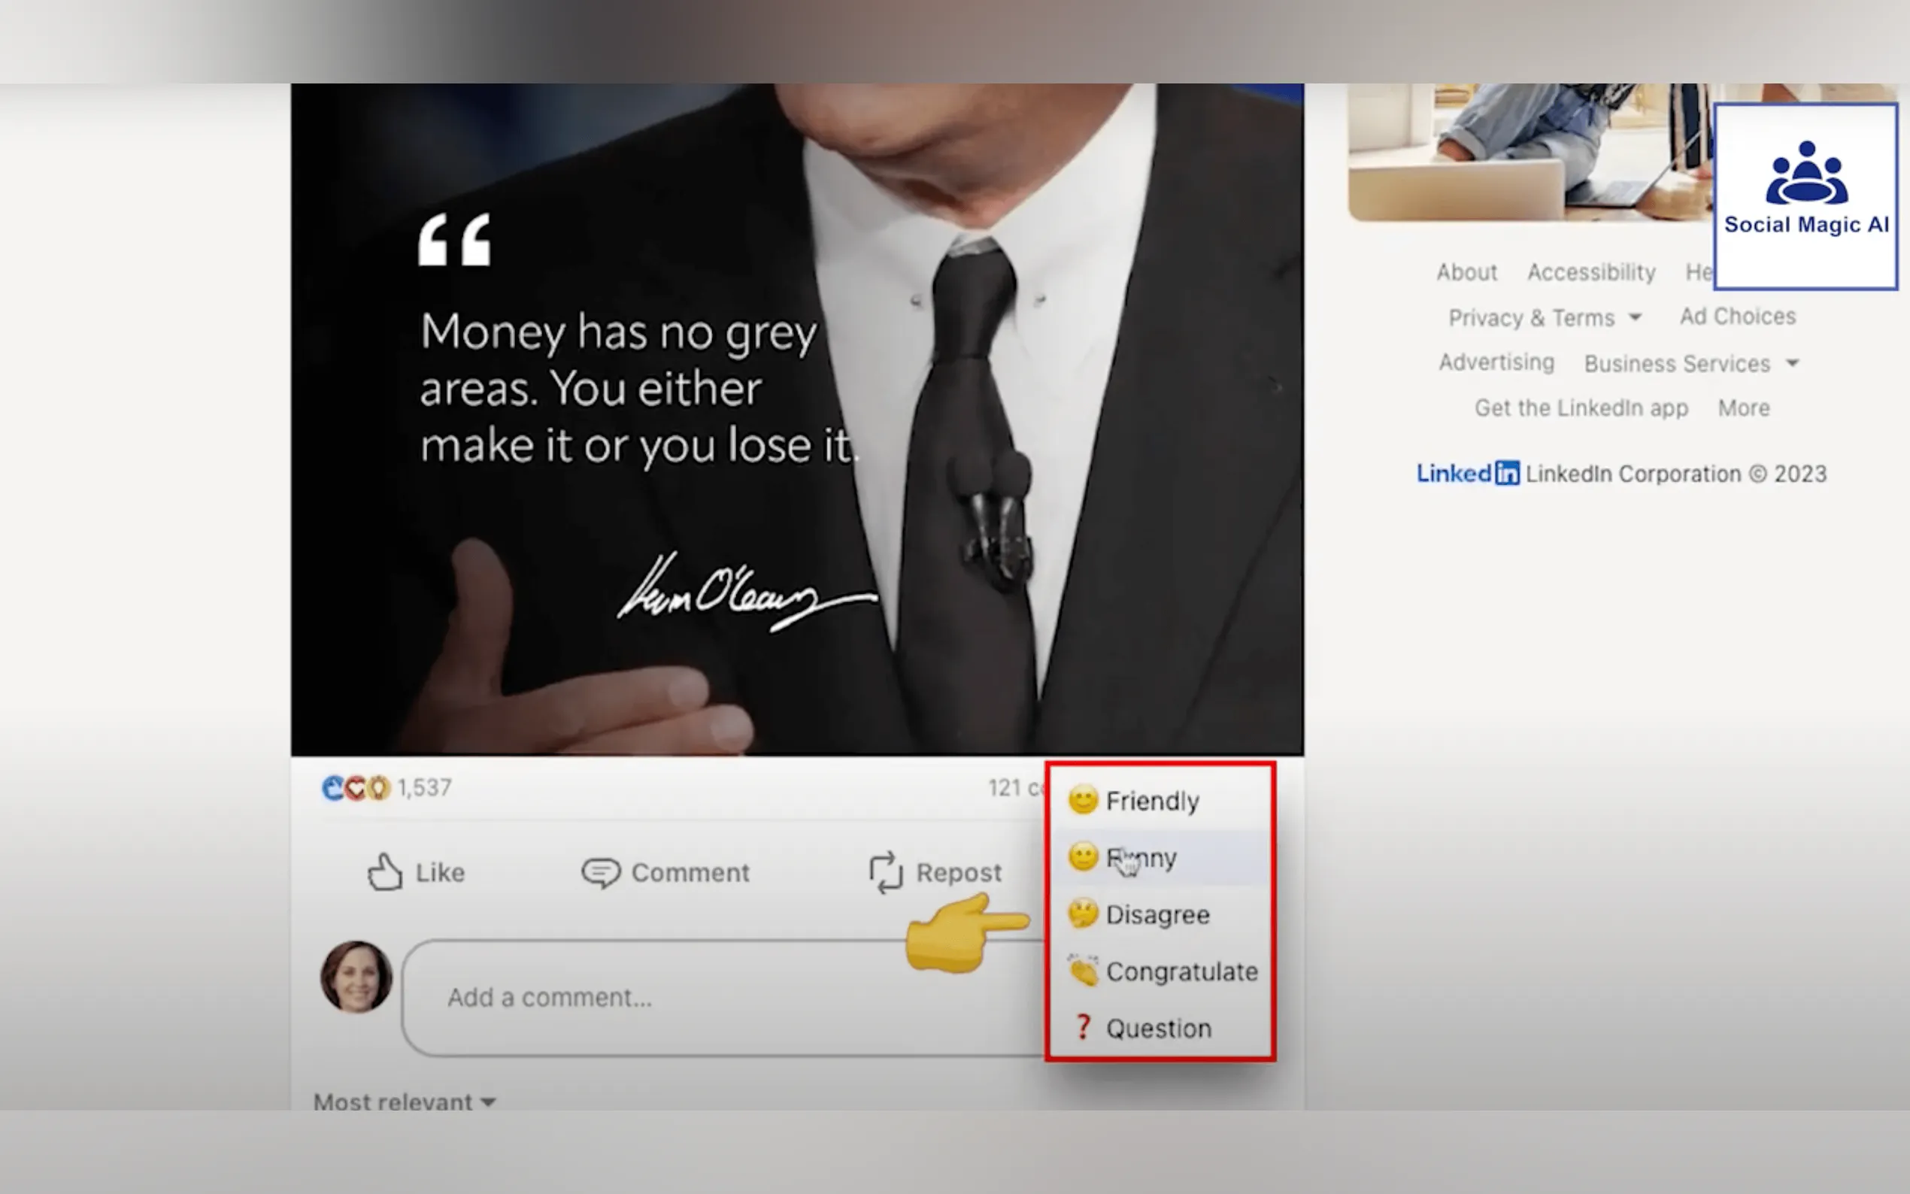This screenshot has height=1194, width=1910.
Task: Expand the Privacy & Terms dropdown
Action: click(x=1545, y=317)
